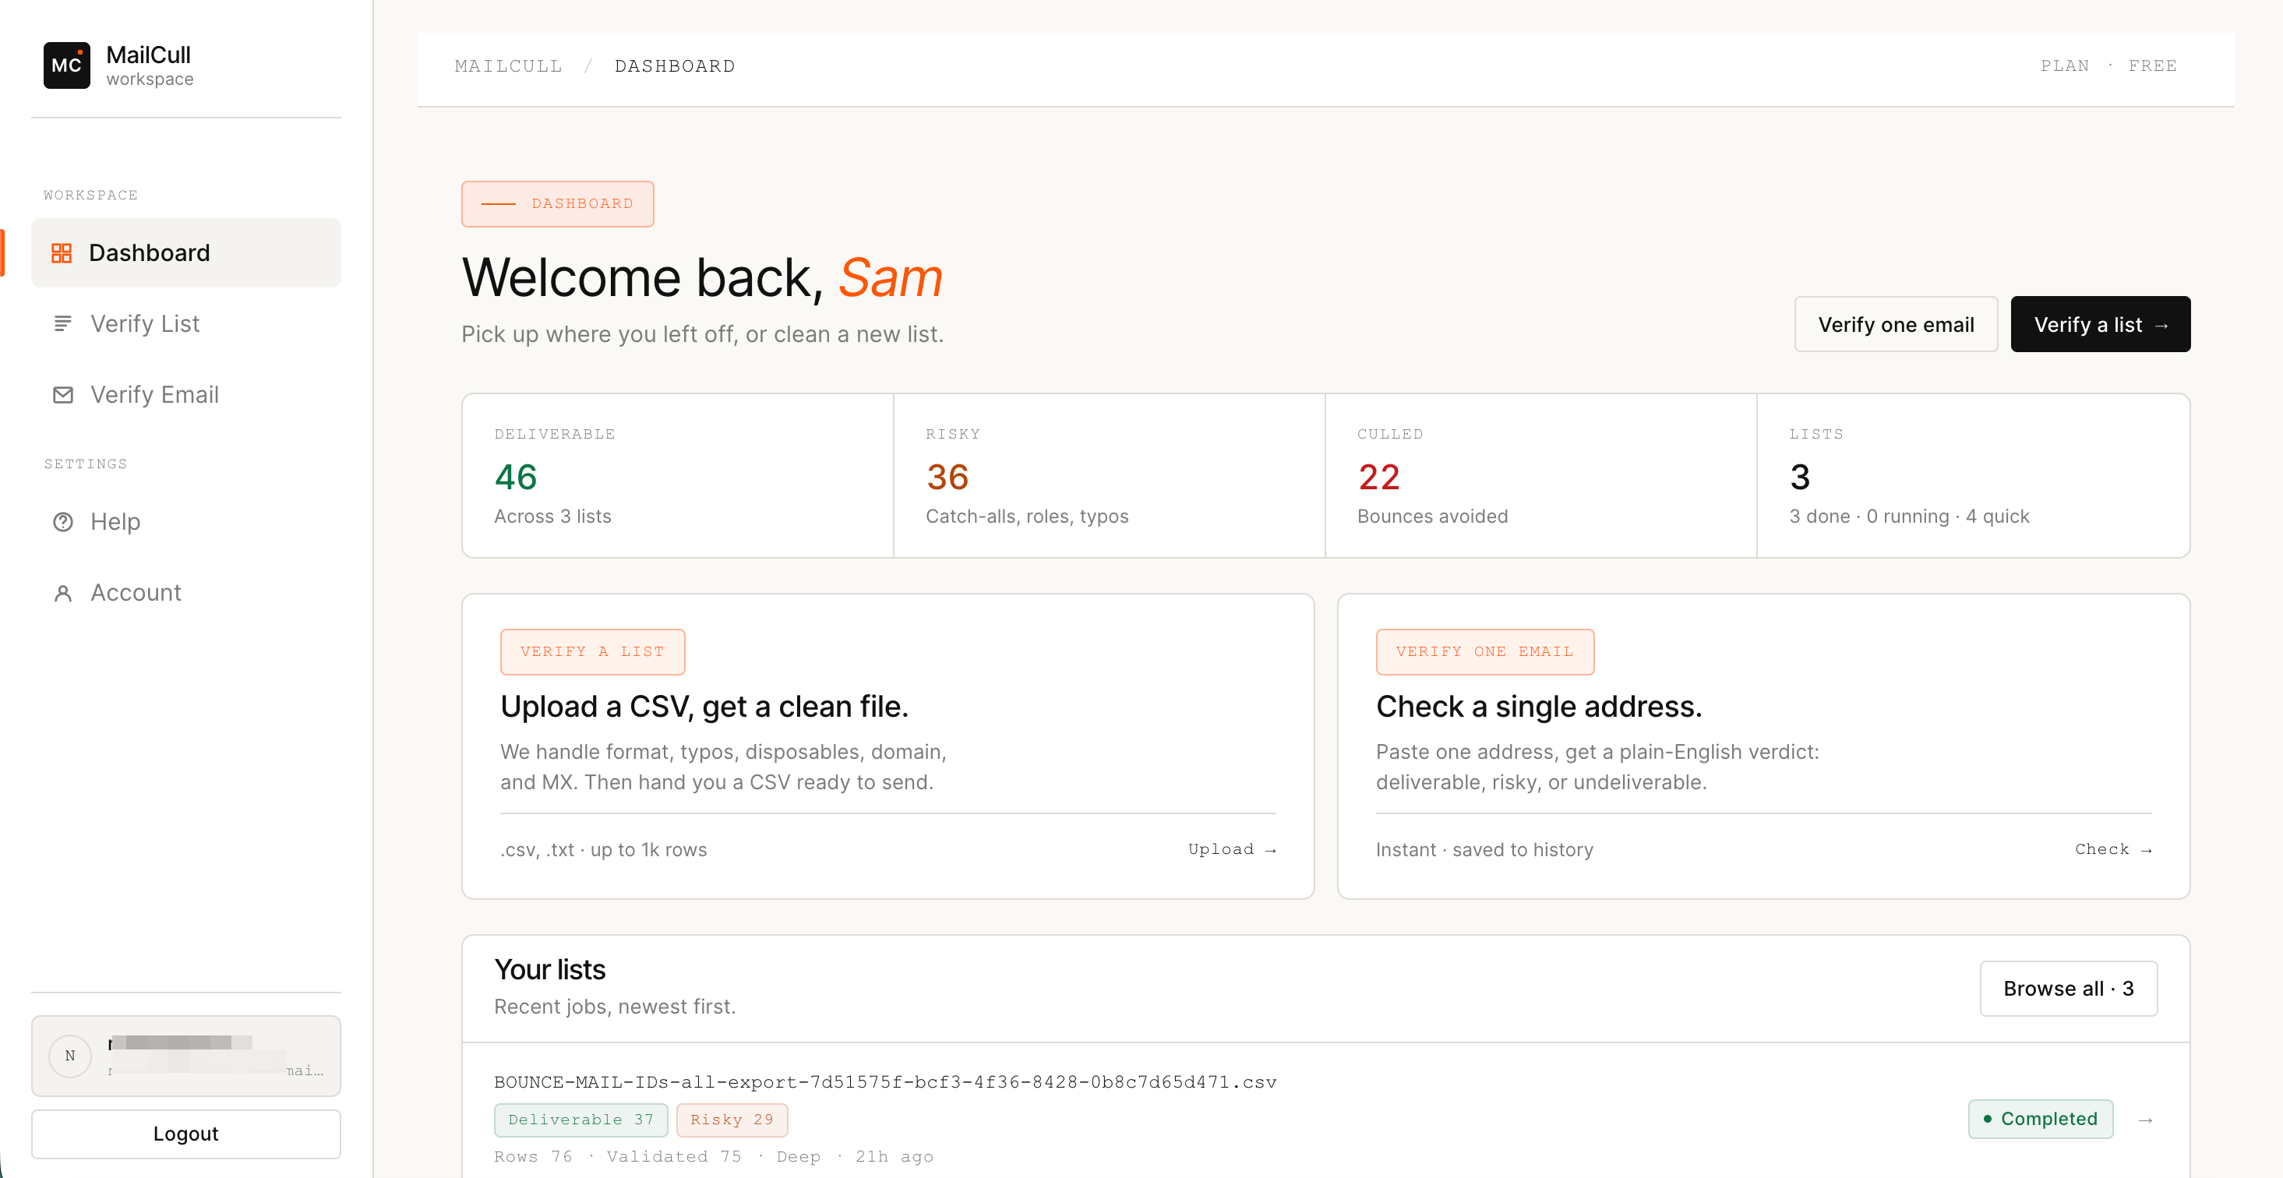The height and width of the screenshot is (1178, 2283).
Task: Click the Help question-mark icon
Action: tap(62, 521)
